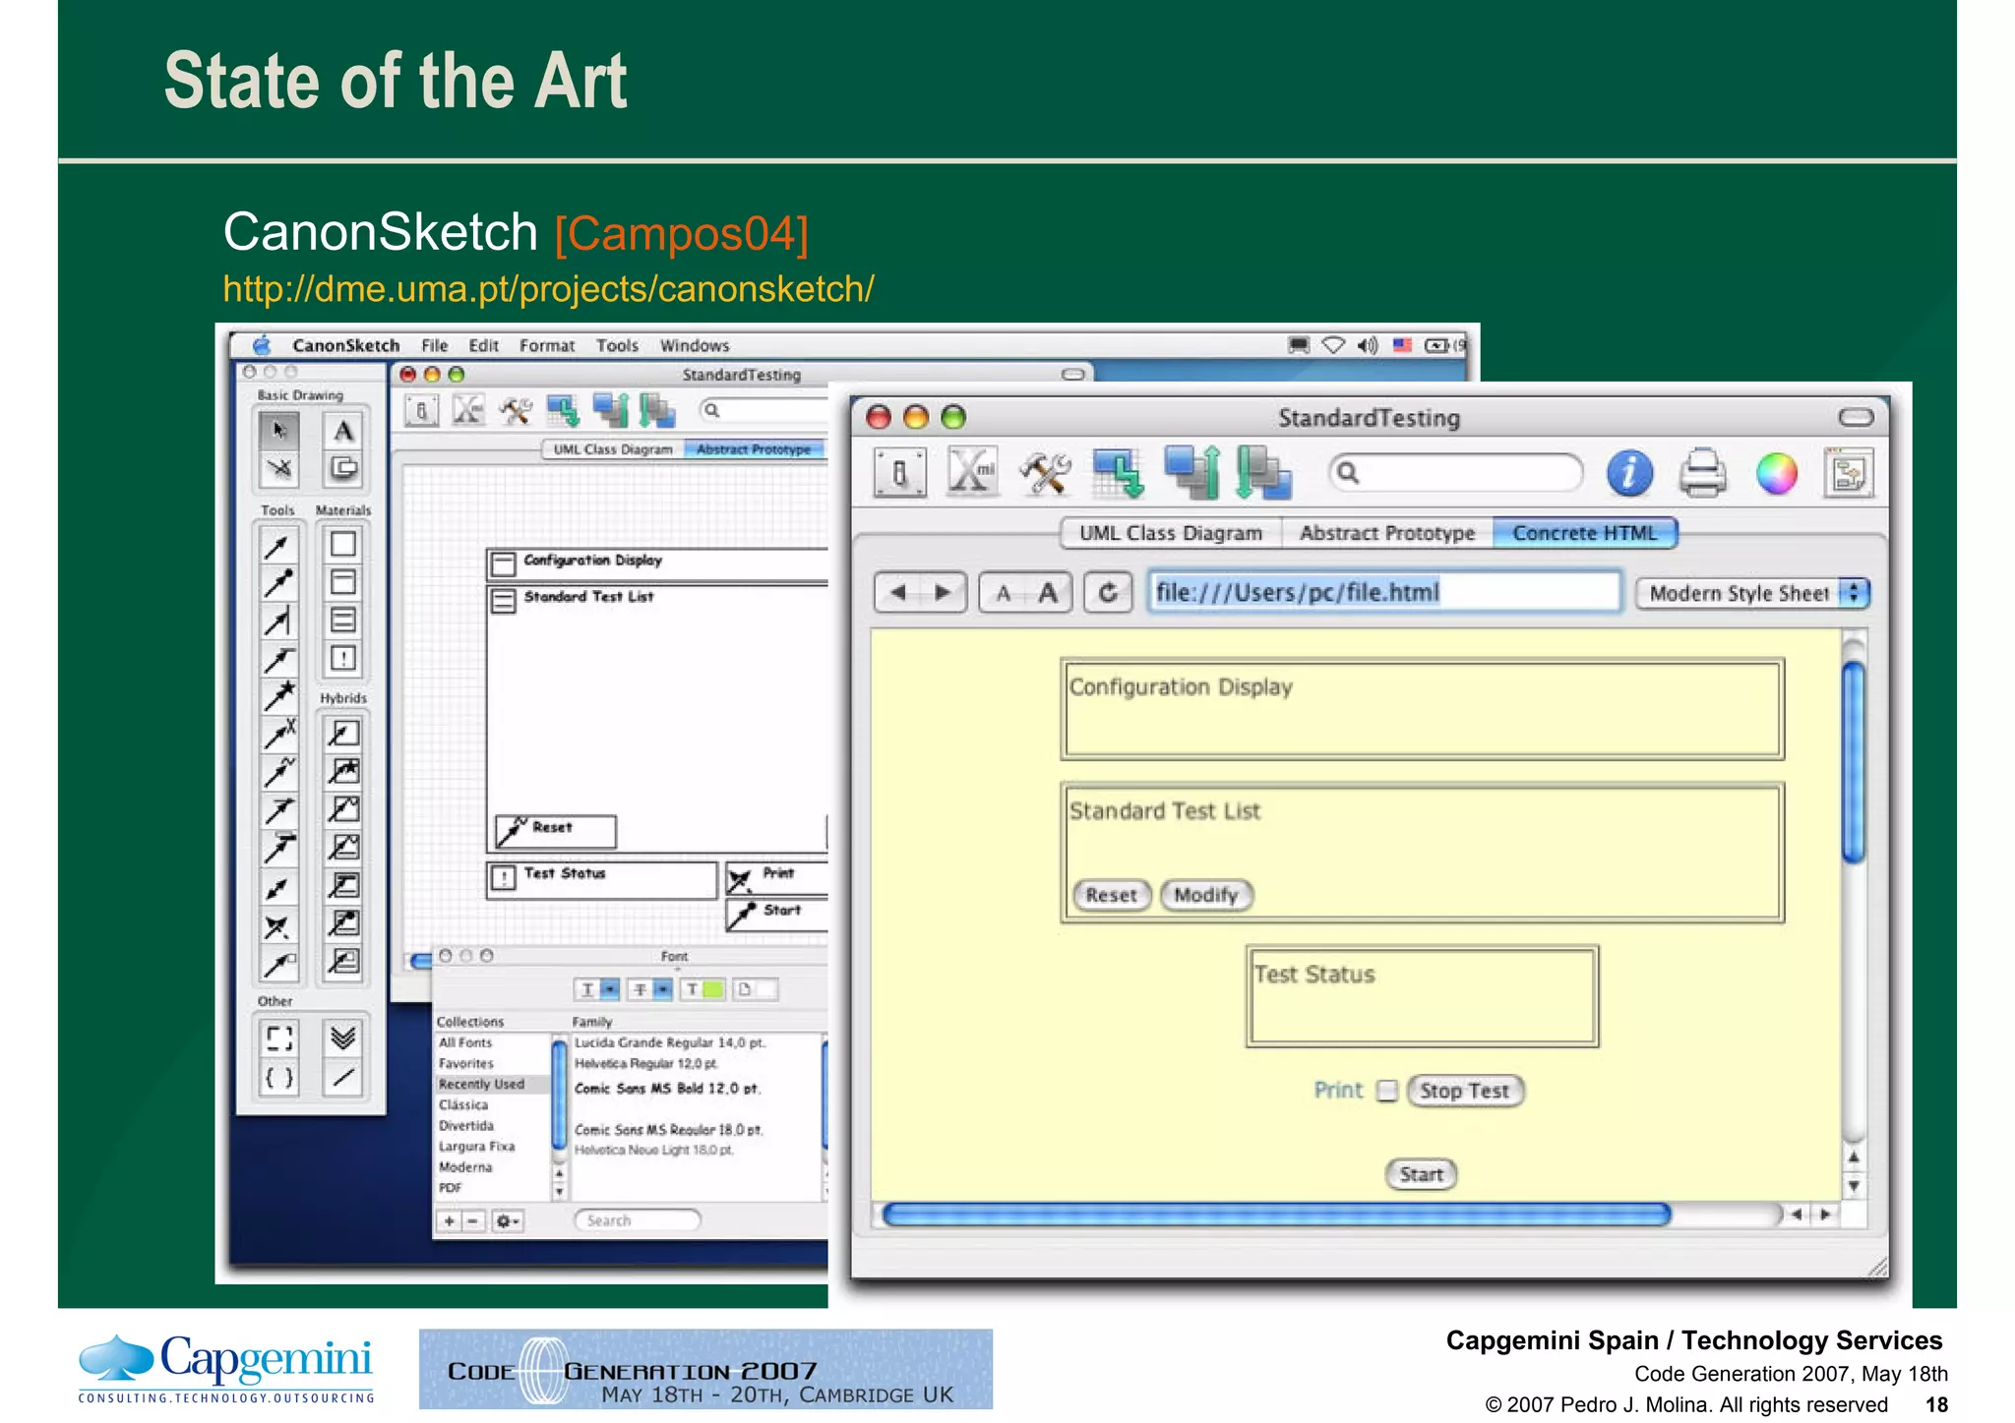The height and width of the screenshot is (1423, 2015).
Task: Click the search field in front toolbar
Action: [1454, 473]
